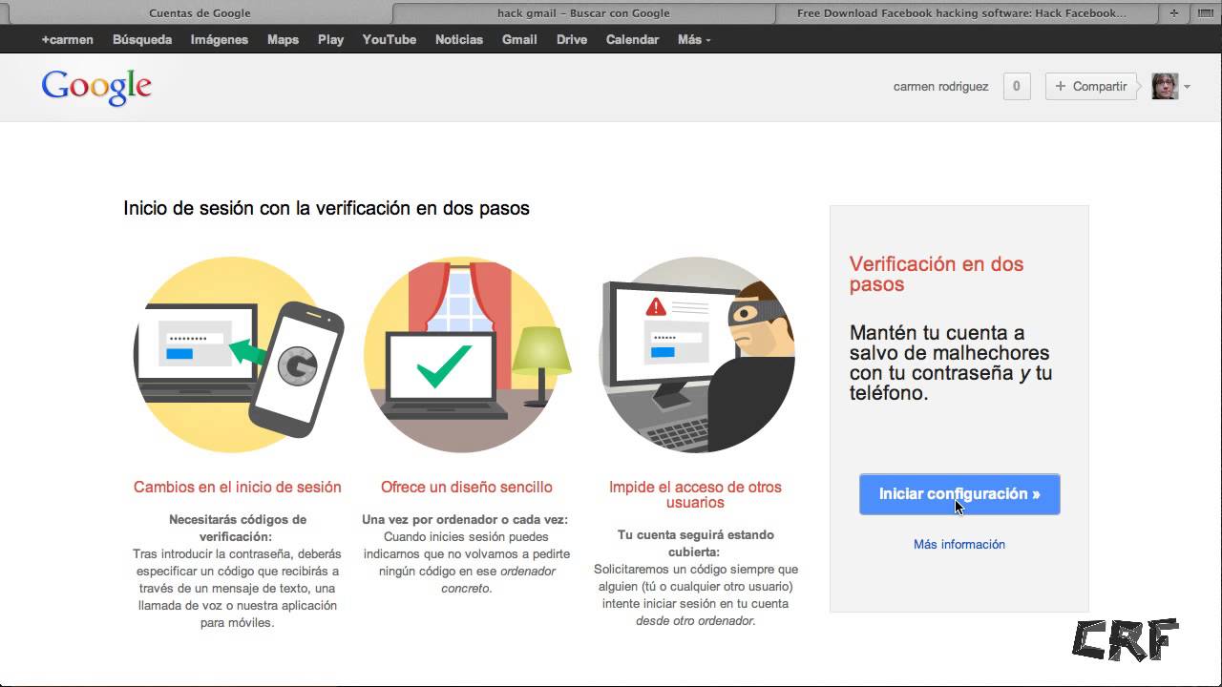Open Drive in the Google bar
The image size is (1222, 687).
pos(572,39)
